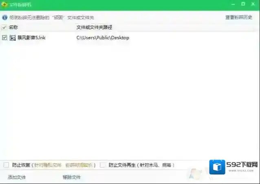
Task: Enable the 防止文件再生 checkbox
Action: [103, 165]
